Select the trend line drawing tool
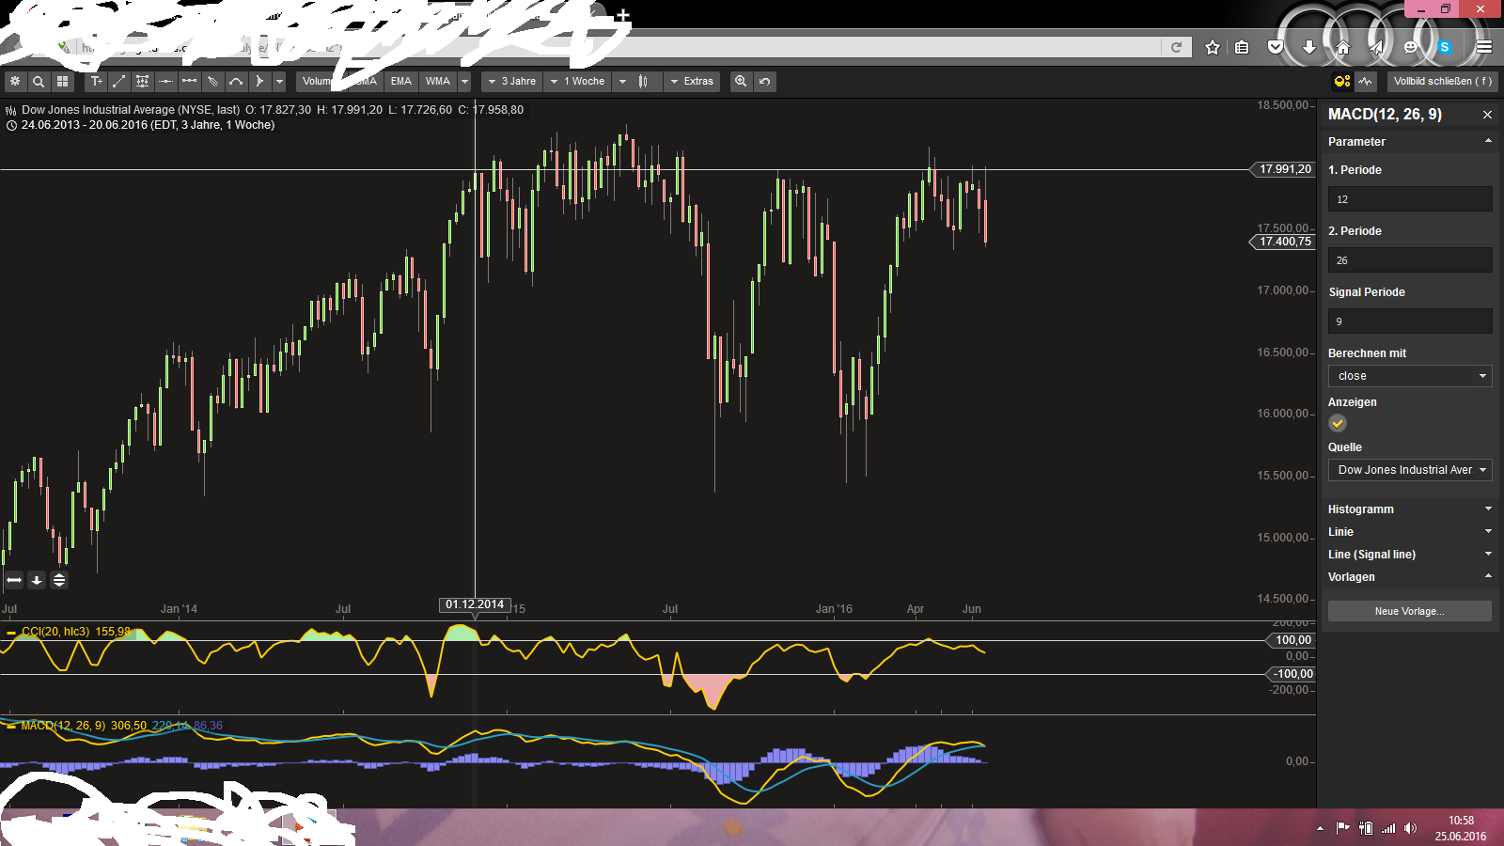Viewport: 1504px width, 846px height. 119,82
